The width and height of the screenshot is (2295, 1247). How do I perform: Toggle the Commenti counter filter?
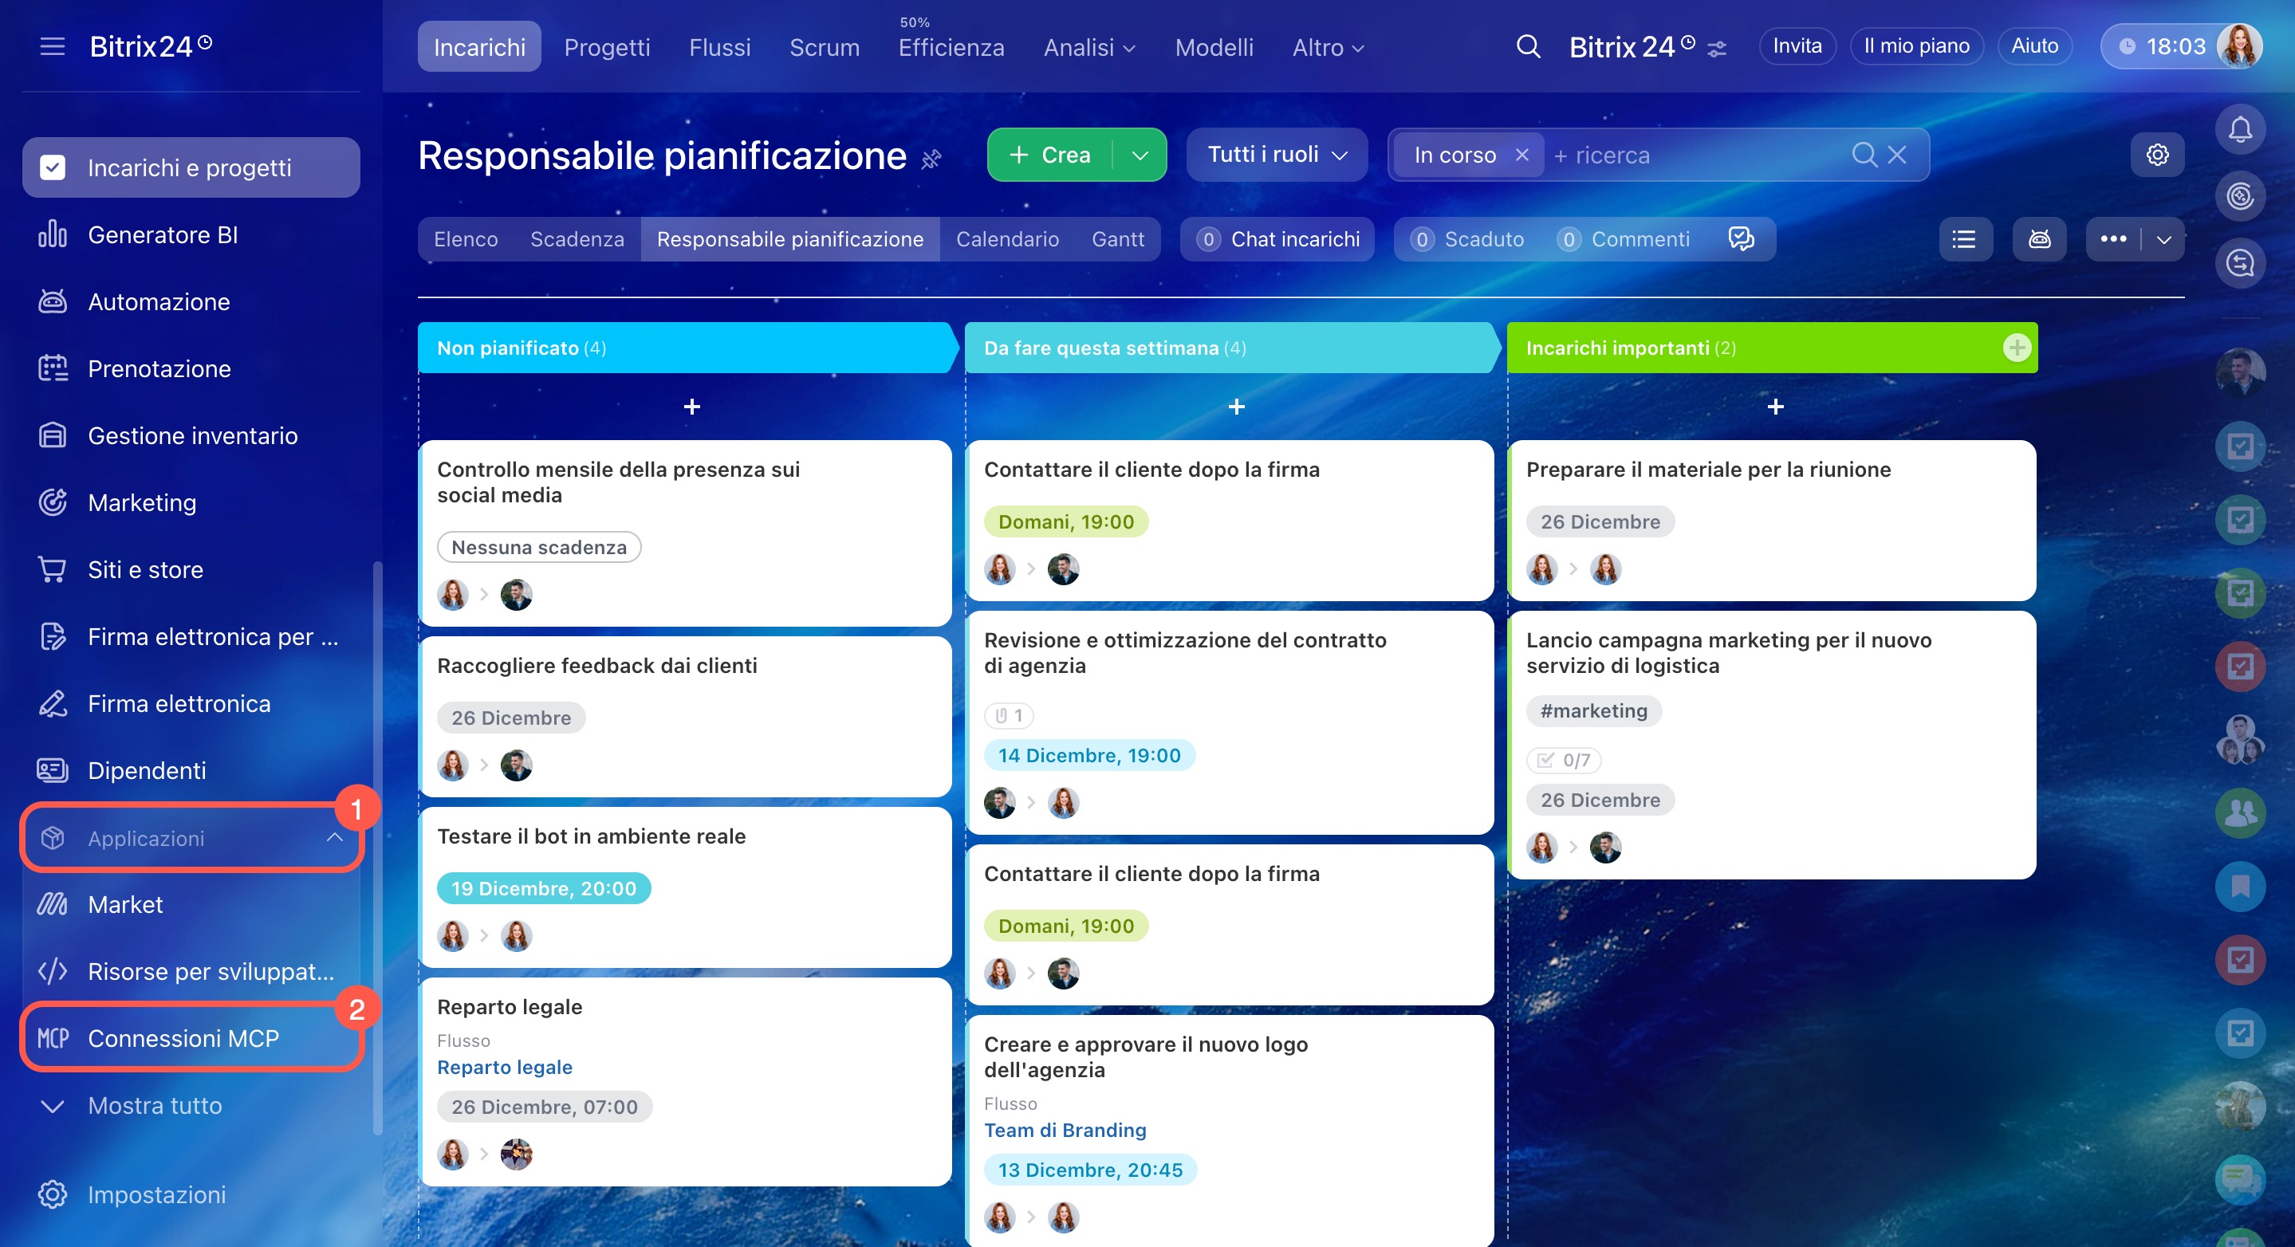pyautogui.click(x=1624, y=238)
